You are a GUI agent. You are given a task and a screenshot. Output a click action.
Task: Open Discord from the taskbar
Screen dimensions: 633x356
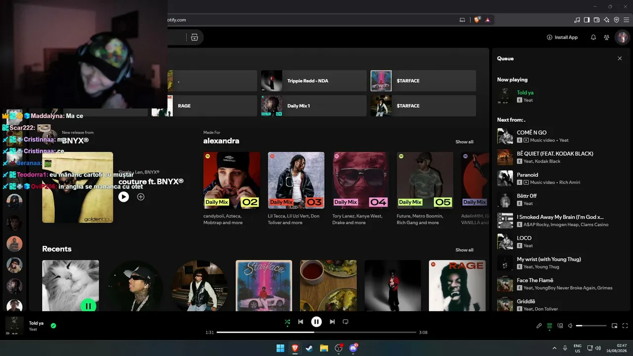click(354, 348)
